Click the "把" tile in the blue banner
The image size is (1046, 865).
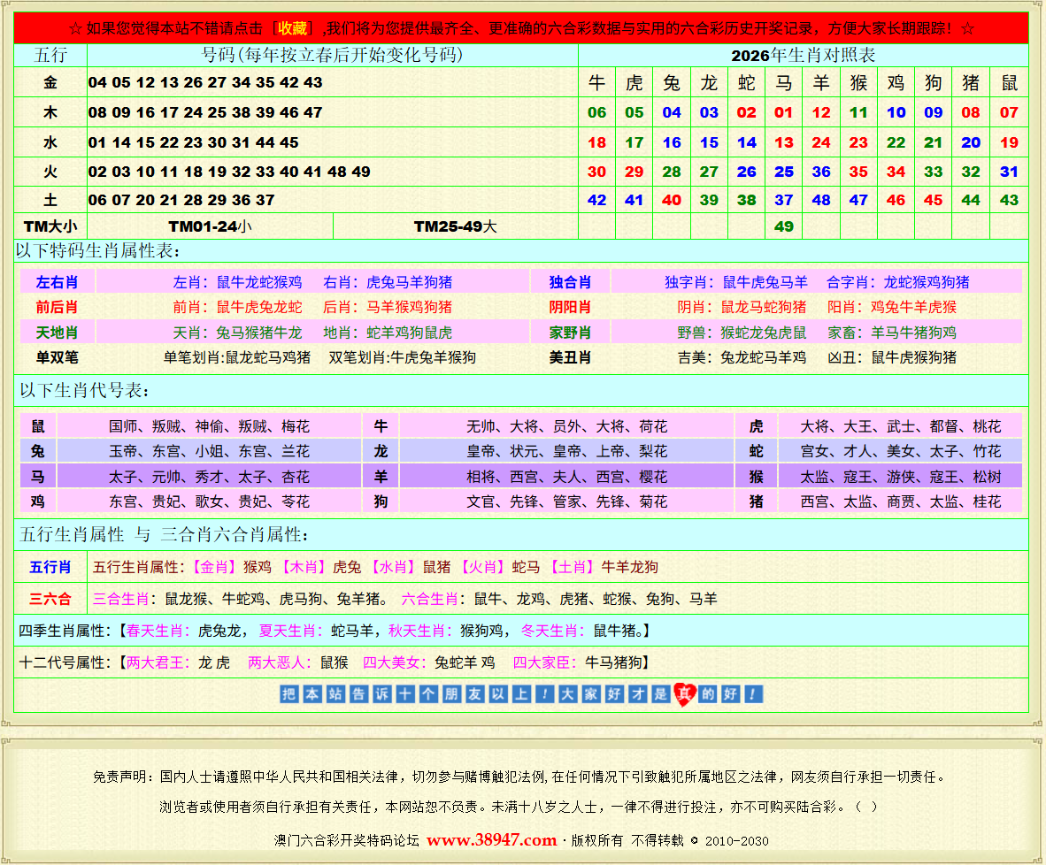pyautogui.click(x=288, y=694)
